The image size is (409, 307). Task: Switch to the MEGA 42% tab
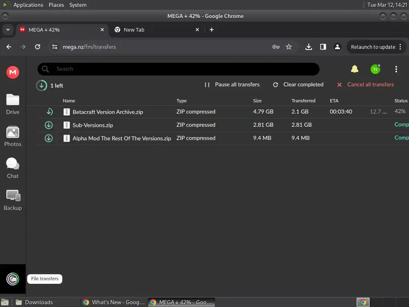61,30
